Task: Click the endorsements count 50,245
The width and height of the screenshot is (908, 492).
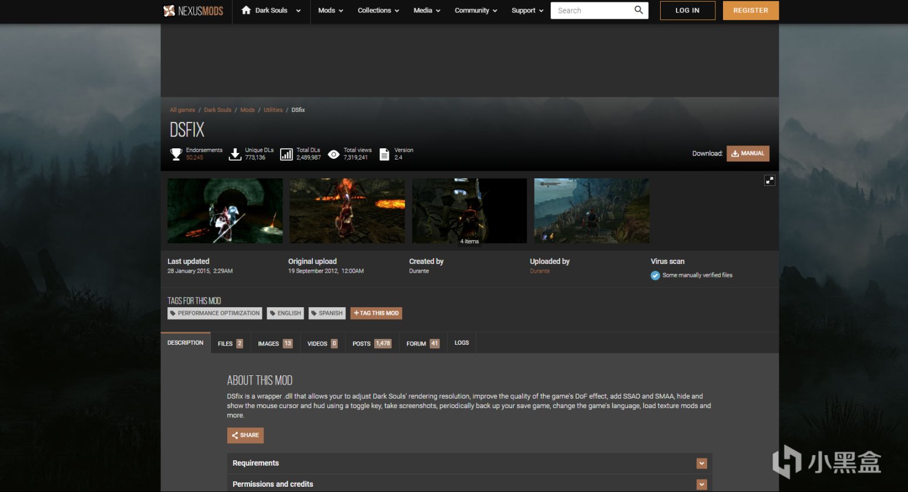Action: click(x=194, y=158)
